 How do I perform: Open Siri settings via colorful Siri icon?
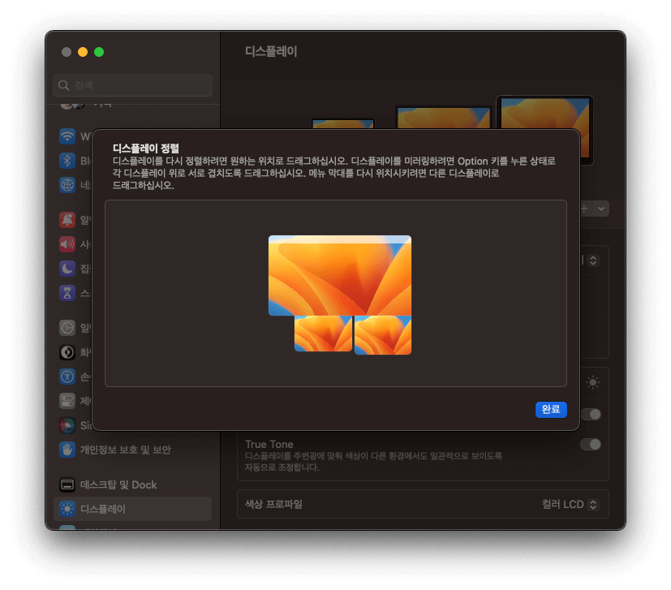coord(67,425)
